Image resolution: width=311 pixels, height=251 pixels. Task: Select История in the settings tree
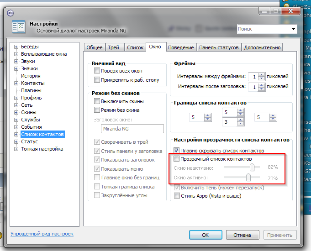tap(31, 76)
